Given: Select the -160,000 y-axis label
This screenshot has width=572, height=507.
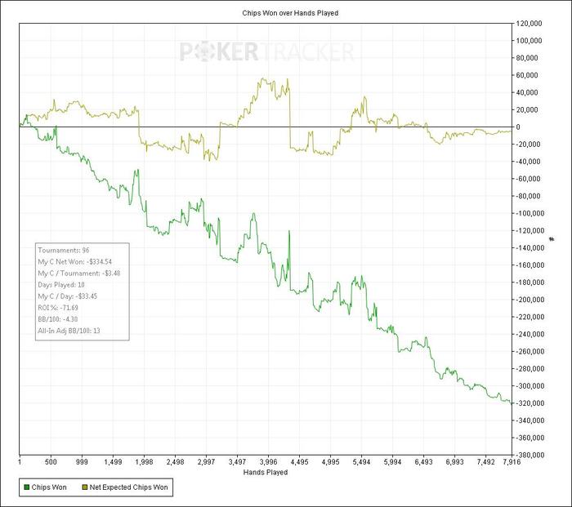Looking at the screenshot, I should [530, 265].
